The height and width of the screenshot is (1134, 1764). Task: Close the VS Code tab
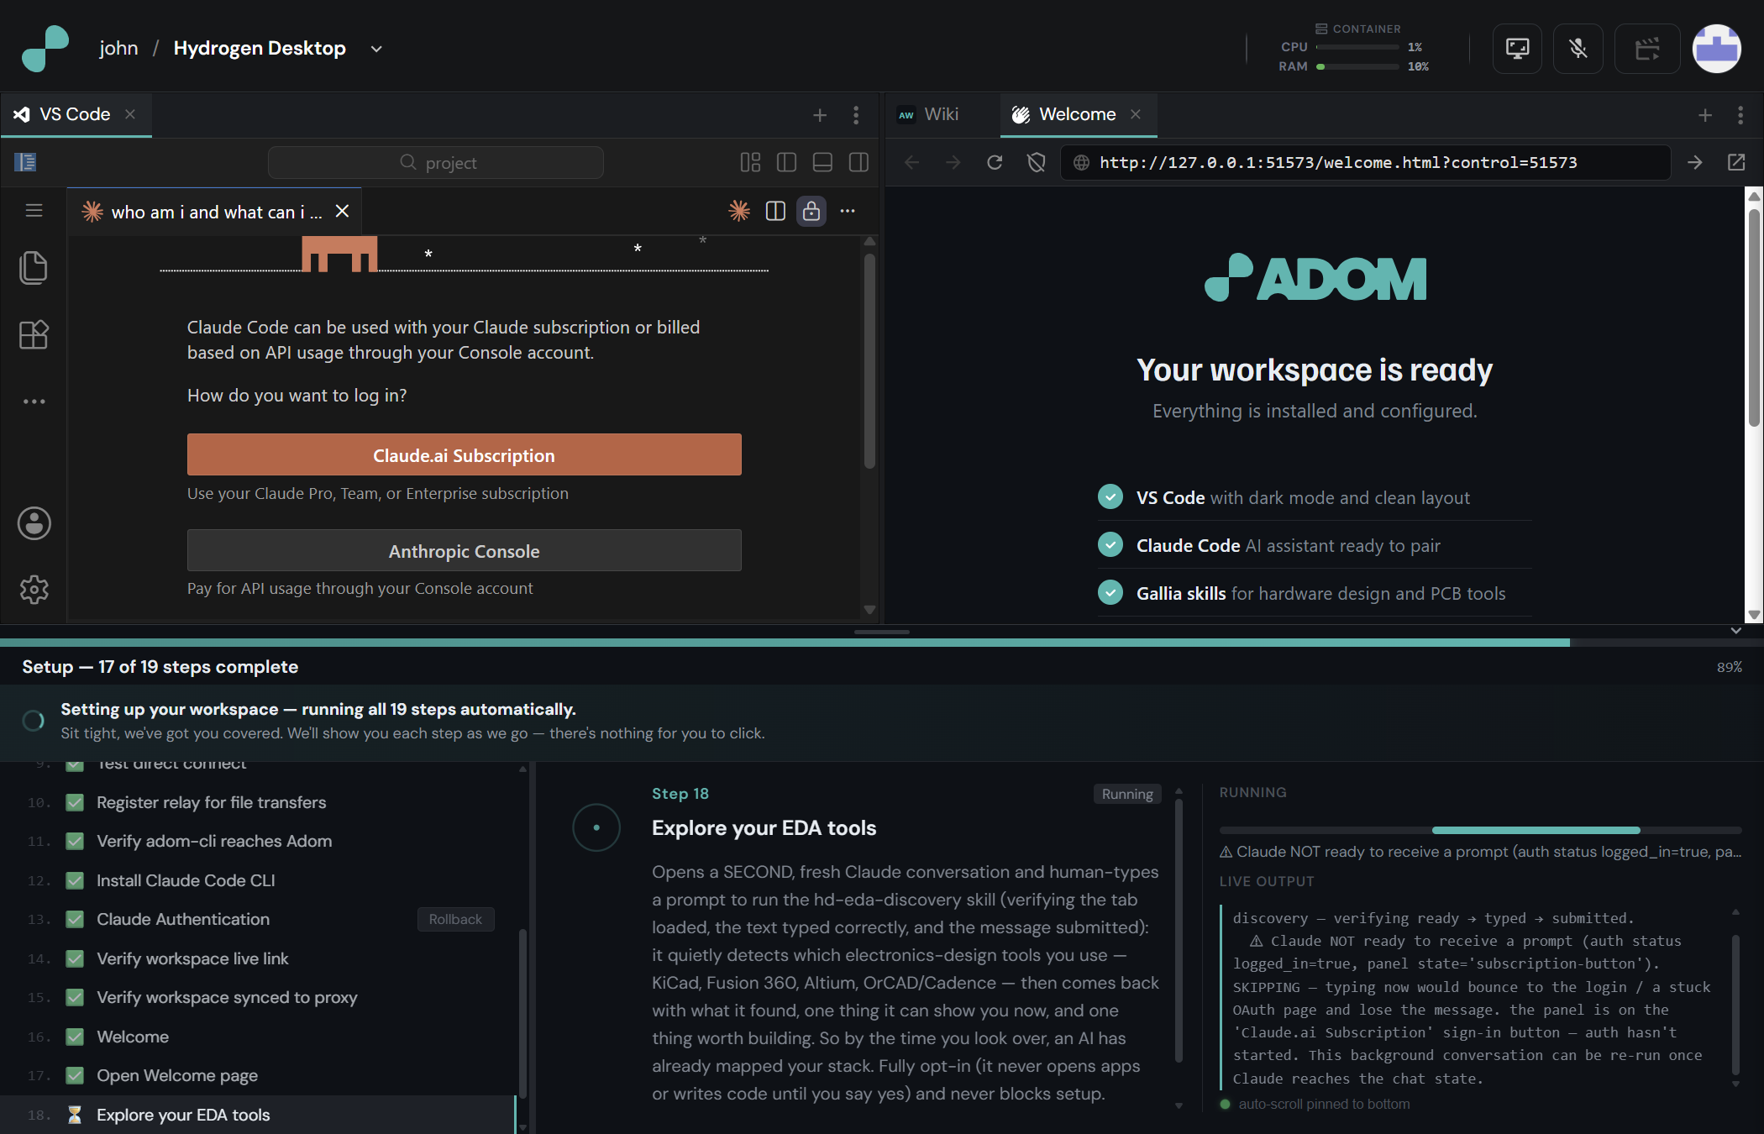[130, 114]
